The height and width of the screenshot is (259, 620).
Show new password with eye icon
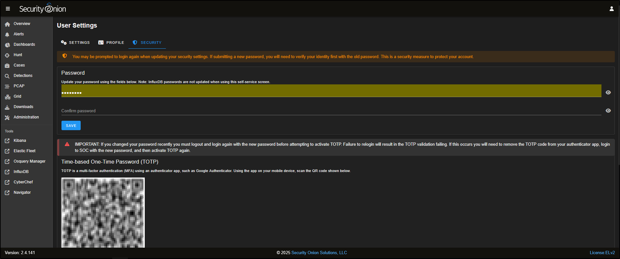(608, 92)
